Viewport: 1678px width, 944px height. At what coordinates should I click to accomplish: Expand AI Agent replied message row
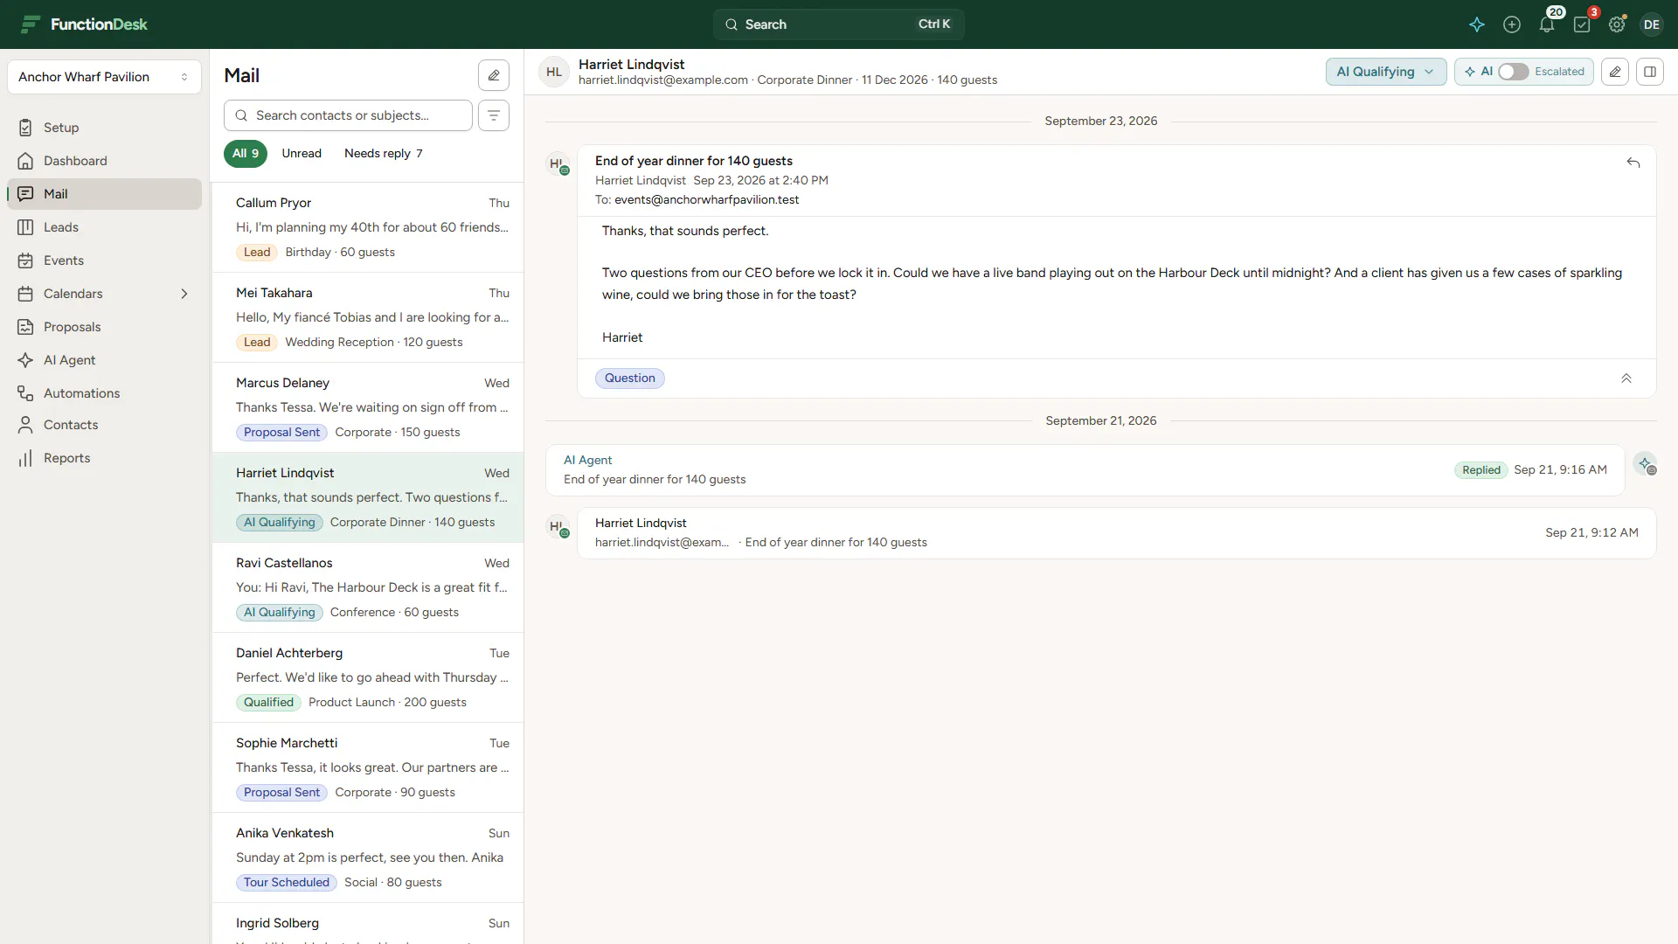pyautogui.click(x=1085, y=470)
